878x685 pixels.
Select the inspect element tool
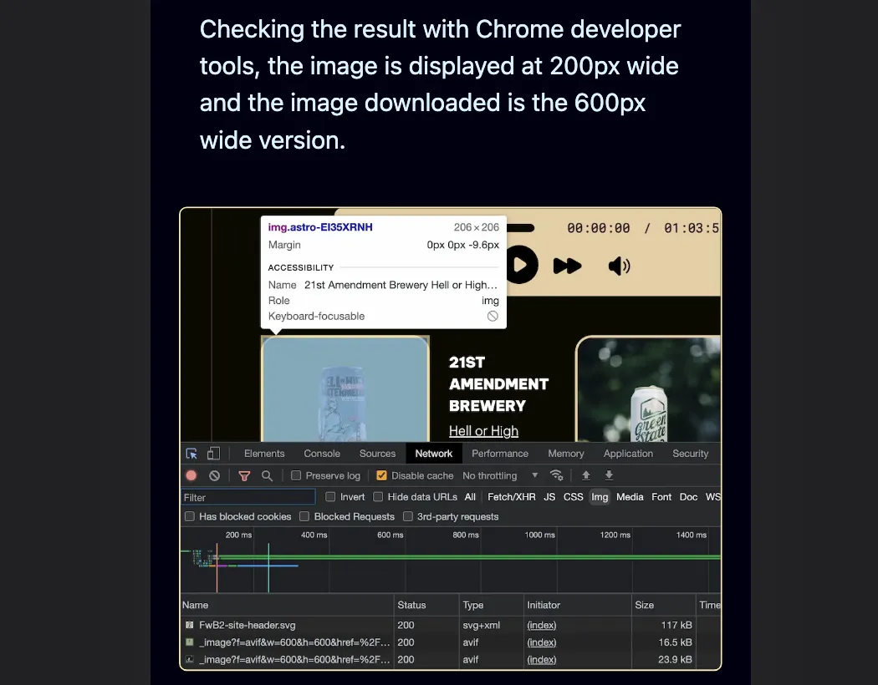coord(191,452)
